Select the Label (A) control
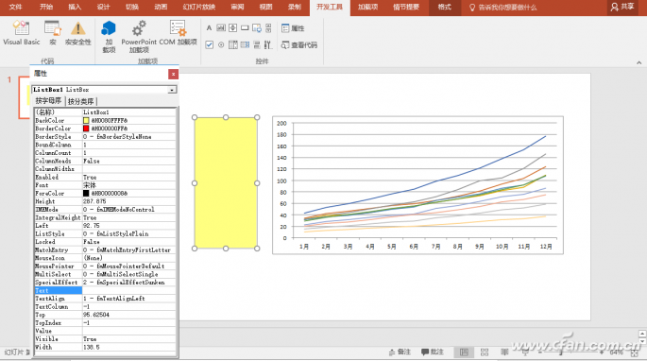647x361 pixels. (x=209, y=28)
